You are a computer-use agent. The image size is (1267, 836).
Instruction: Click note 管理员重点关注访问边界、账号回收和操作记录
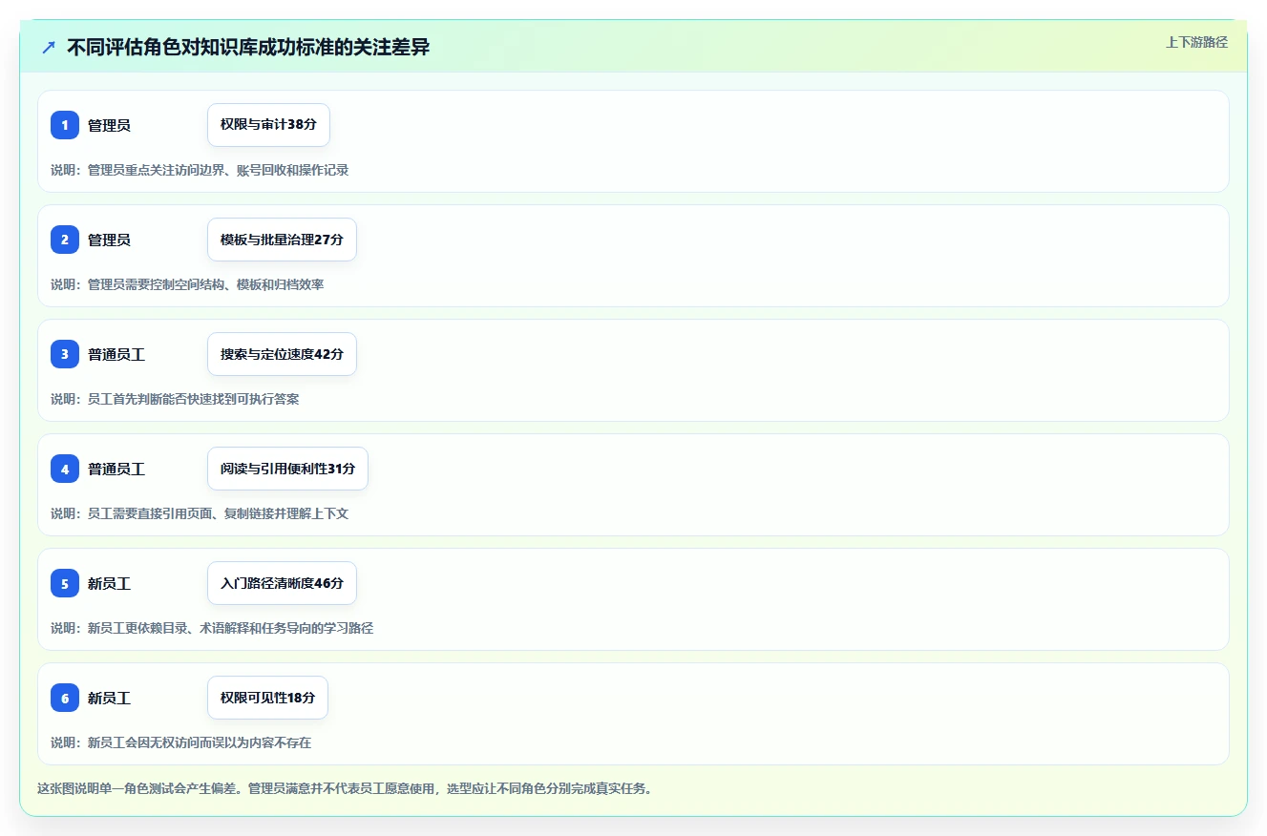coord(200,170)
